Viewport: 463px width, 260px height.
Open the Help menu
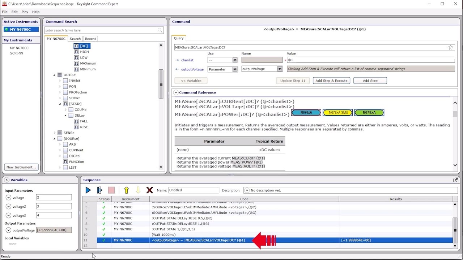(36, 12)
